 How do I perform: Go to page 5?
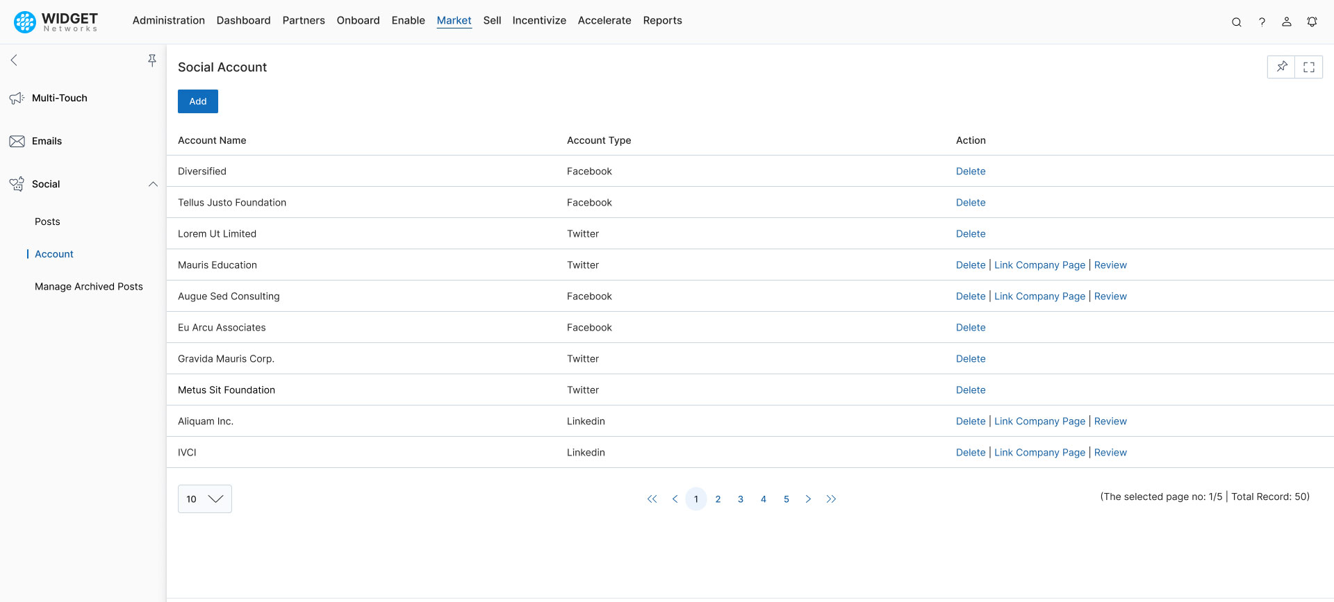(787, 499)
